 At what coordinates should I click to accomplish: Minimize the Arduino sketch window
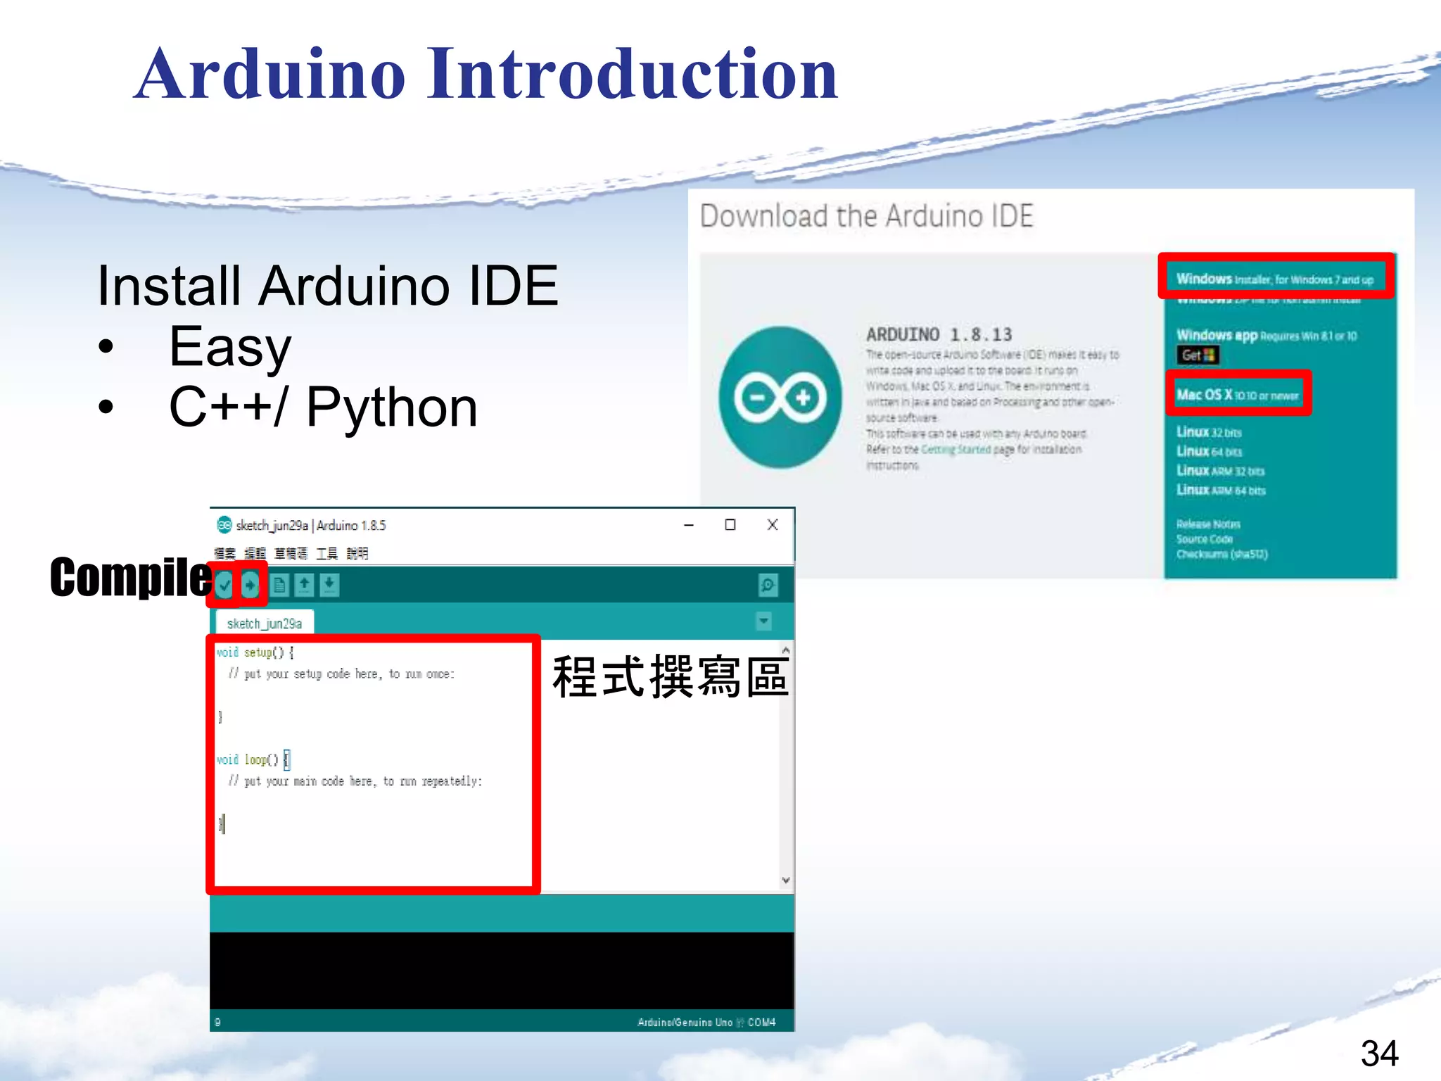click(x=689, y=525)
